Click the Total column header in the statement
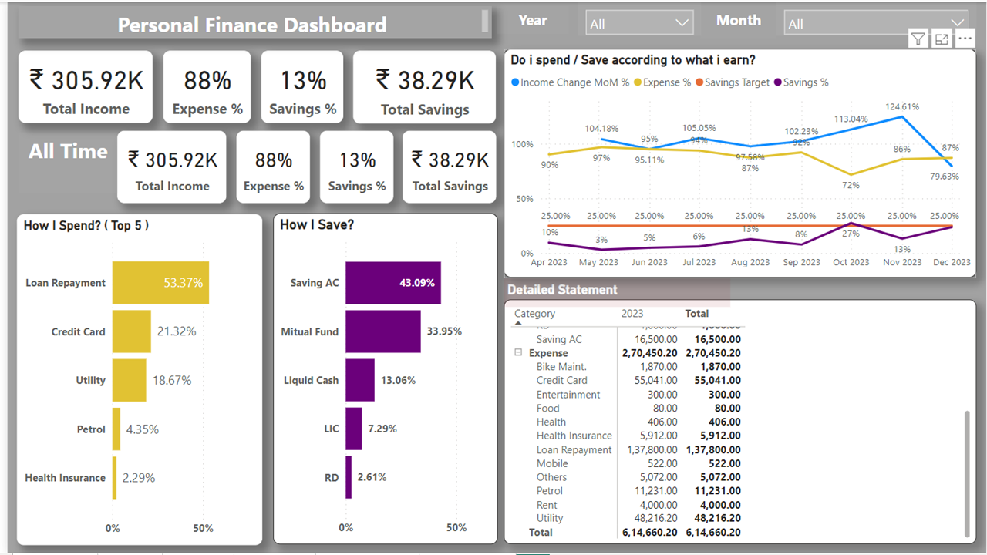The width and height of the screenshot is (987, 555). point(697,314)
